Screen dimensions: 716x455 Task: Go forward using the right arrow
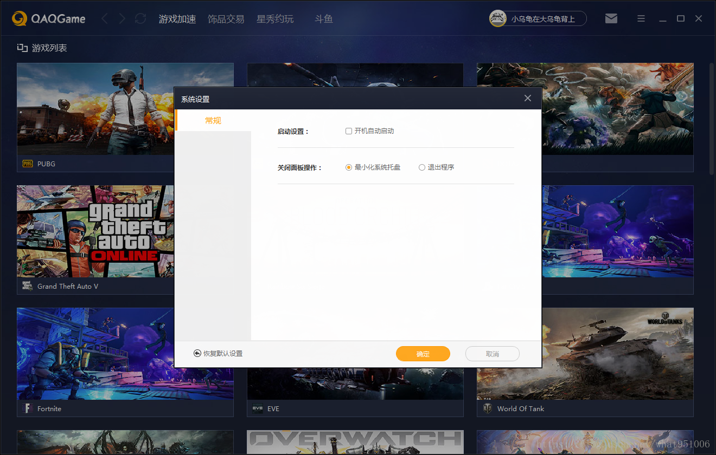click(x=122, y=19)
